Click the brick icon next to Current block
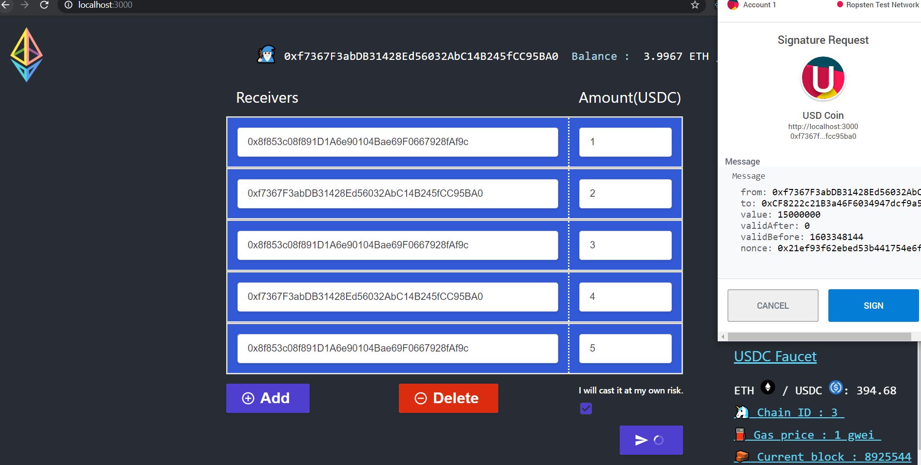 (x=742, y=456)
